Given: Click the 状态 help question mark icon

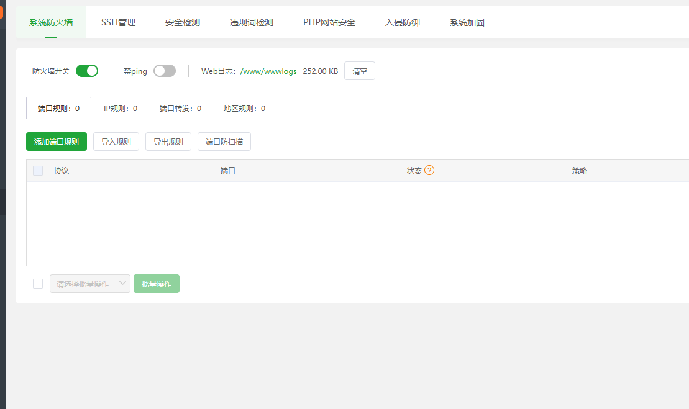Looking at the screenshot, I should [x=431, y=170].
